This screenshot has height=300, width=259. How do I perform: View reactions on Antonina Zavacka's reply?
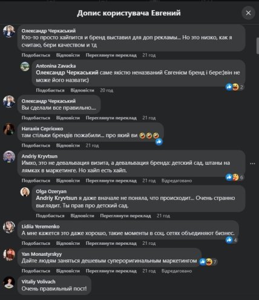pyautogui.click(x=235, y=87)
